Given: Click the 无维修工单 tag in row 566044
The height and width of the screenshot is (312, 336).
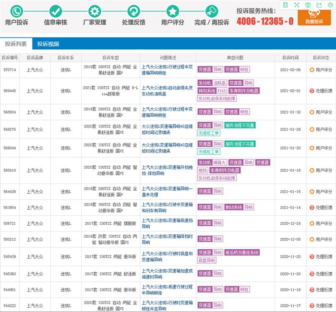Looking at the screenshot, I should [x=209, y=151].
